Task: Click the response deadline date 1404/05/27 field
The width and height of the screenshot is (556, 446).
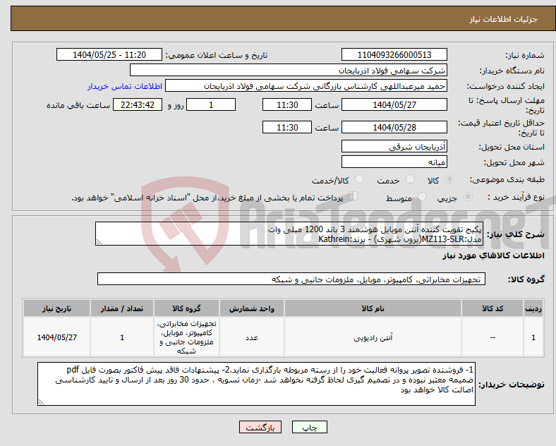Action: [394, 104]
